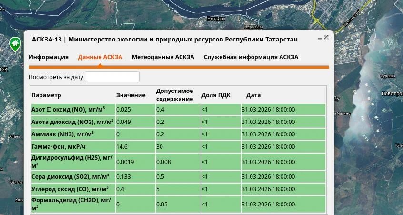Select the Данные АСКЗА tab
The width and height of the screenshot is (403, 215).
point(100,57)
